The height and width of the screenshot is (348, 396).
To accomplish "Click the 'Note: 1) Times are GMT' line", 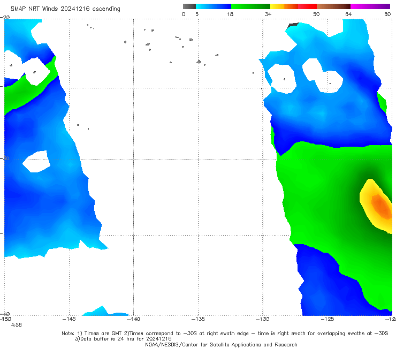I will click(225, 334).
